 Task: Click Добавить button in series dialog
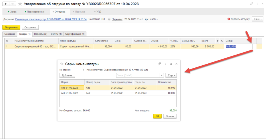coord(67,75)
